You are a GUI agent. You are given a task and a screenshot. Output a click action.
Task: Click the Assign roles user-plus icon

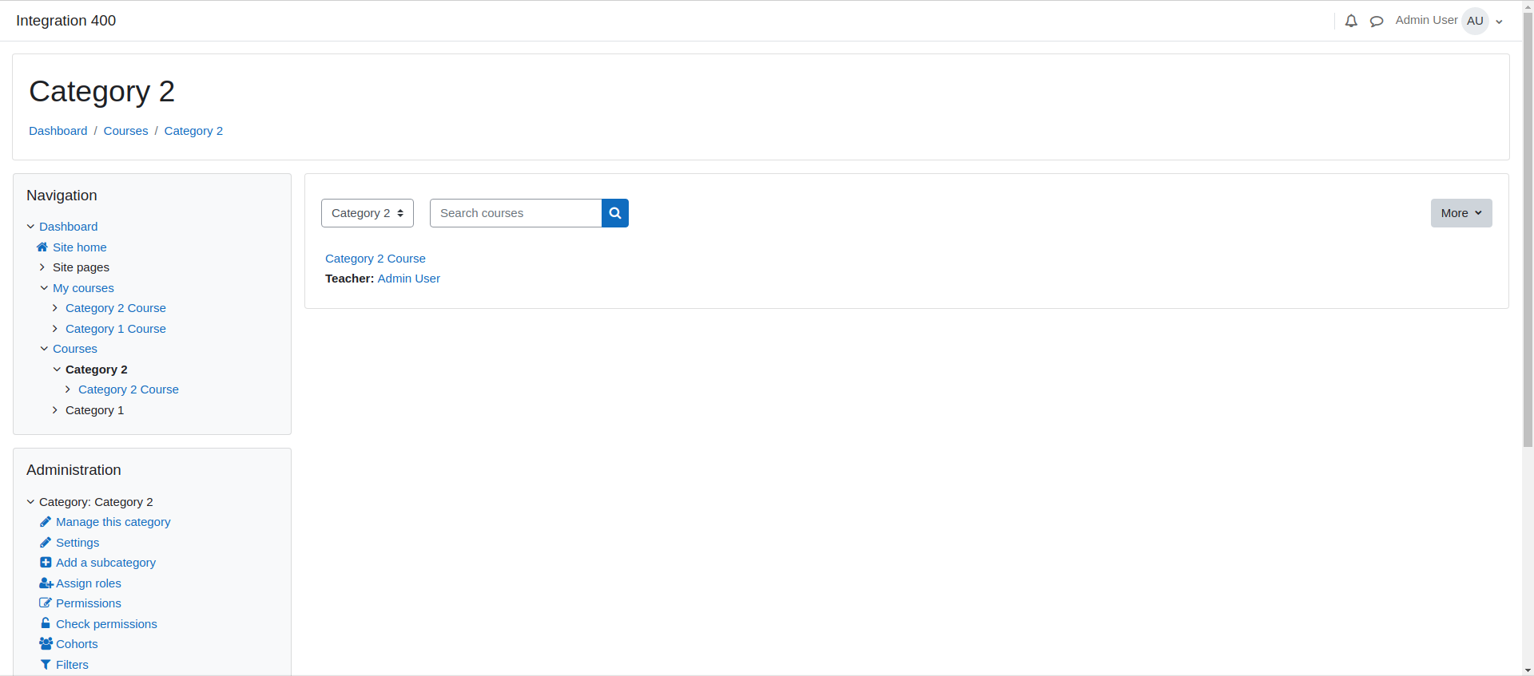[x=46, y=583]
